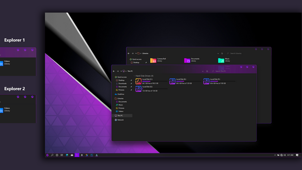
Task: Click This PC path in address bar
Action: click(x=130, y=71)
